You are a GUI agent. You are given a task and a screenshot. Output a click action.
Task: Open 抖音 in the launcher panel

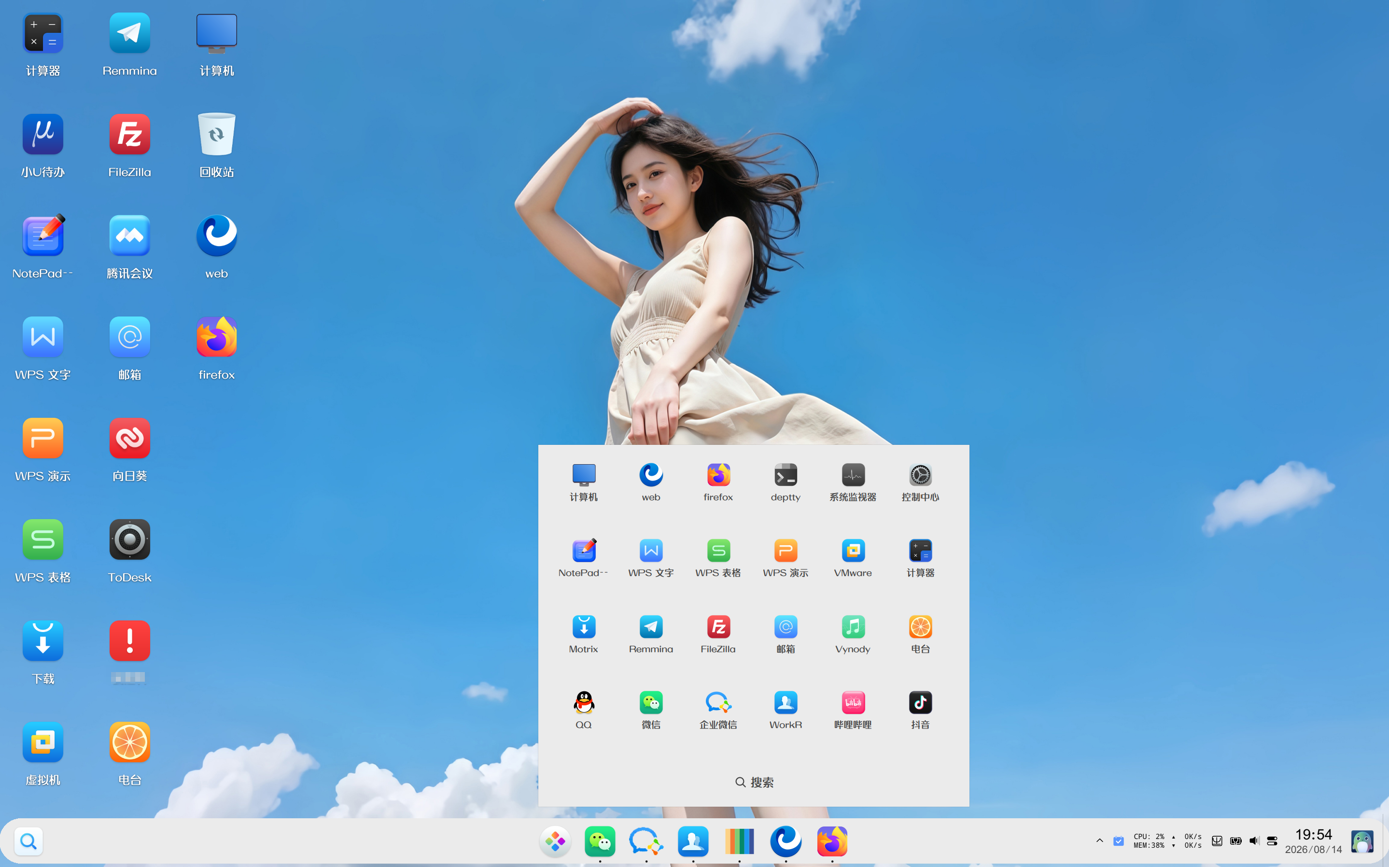[x=920, y=711]
